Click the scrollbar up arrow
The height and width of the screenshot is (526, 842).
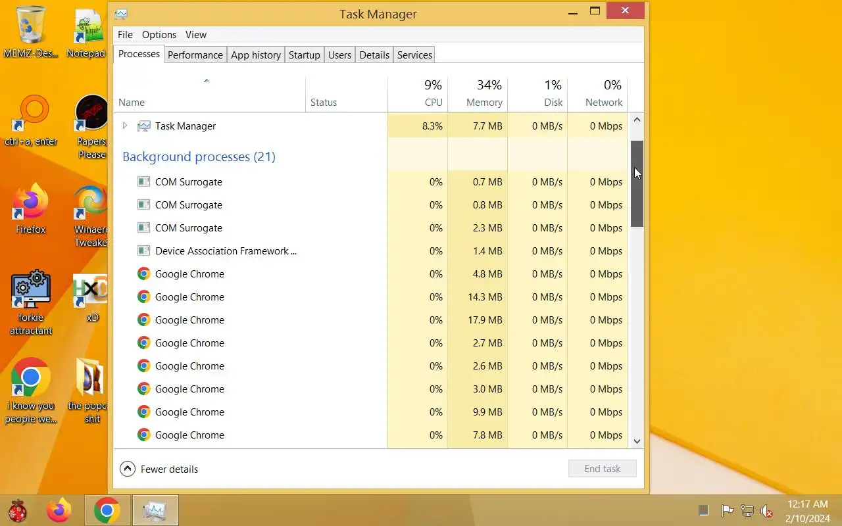click(x=637, y=120)
